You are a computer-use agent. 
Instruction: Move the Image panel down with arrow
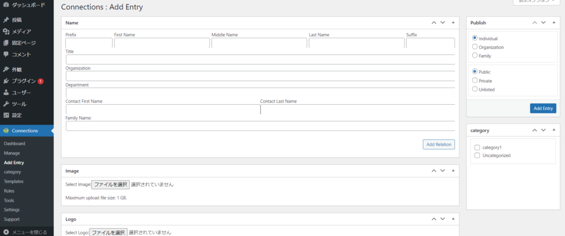point(443,171)
